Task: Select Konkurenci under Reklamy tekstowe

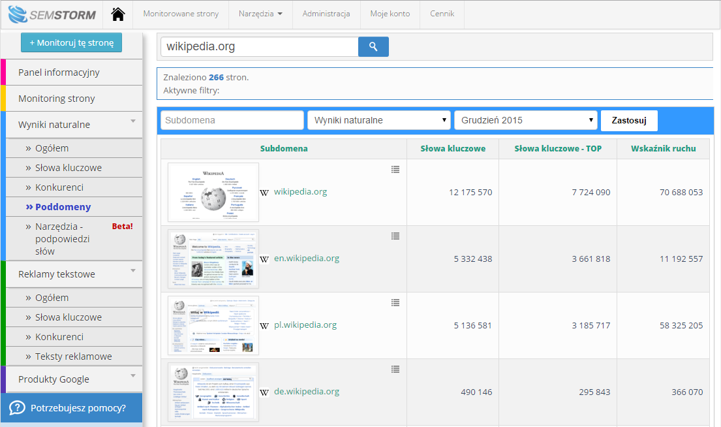Action: tap(74, 337)
